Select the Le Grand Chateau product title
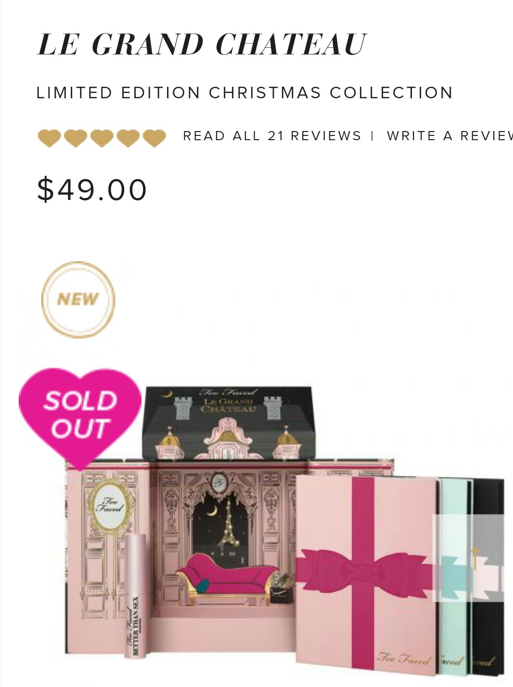 [x=202, y=44]
